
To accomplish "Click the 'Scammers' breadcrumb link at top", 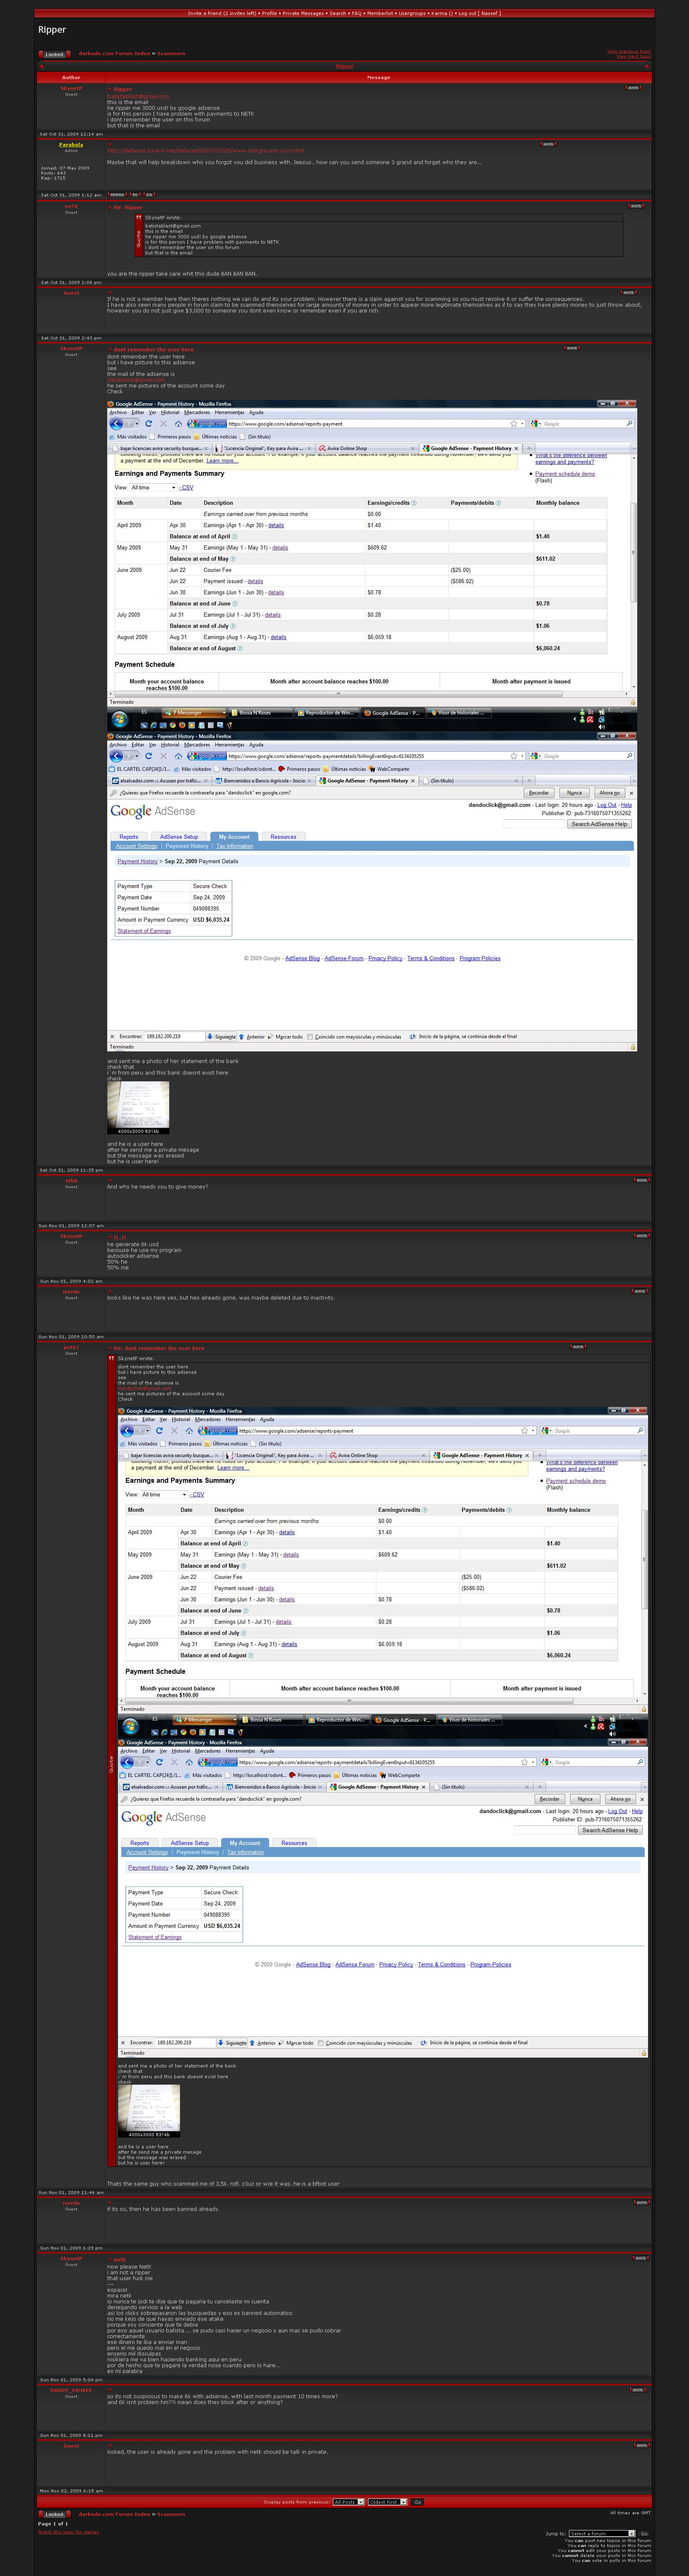I will pos(171,53).
